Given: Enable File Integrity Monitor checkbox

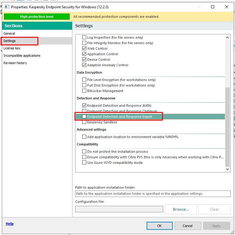Looking at the screenshot, I should 84,43.
